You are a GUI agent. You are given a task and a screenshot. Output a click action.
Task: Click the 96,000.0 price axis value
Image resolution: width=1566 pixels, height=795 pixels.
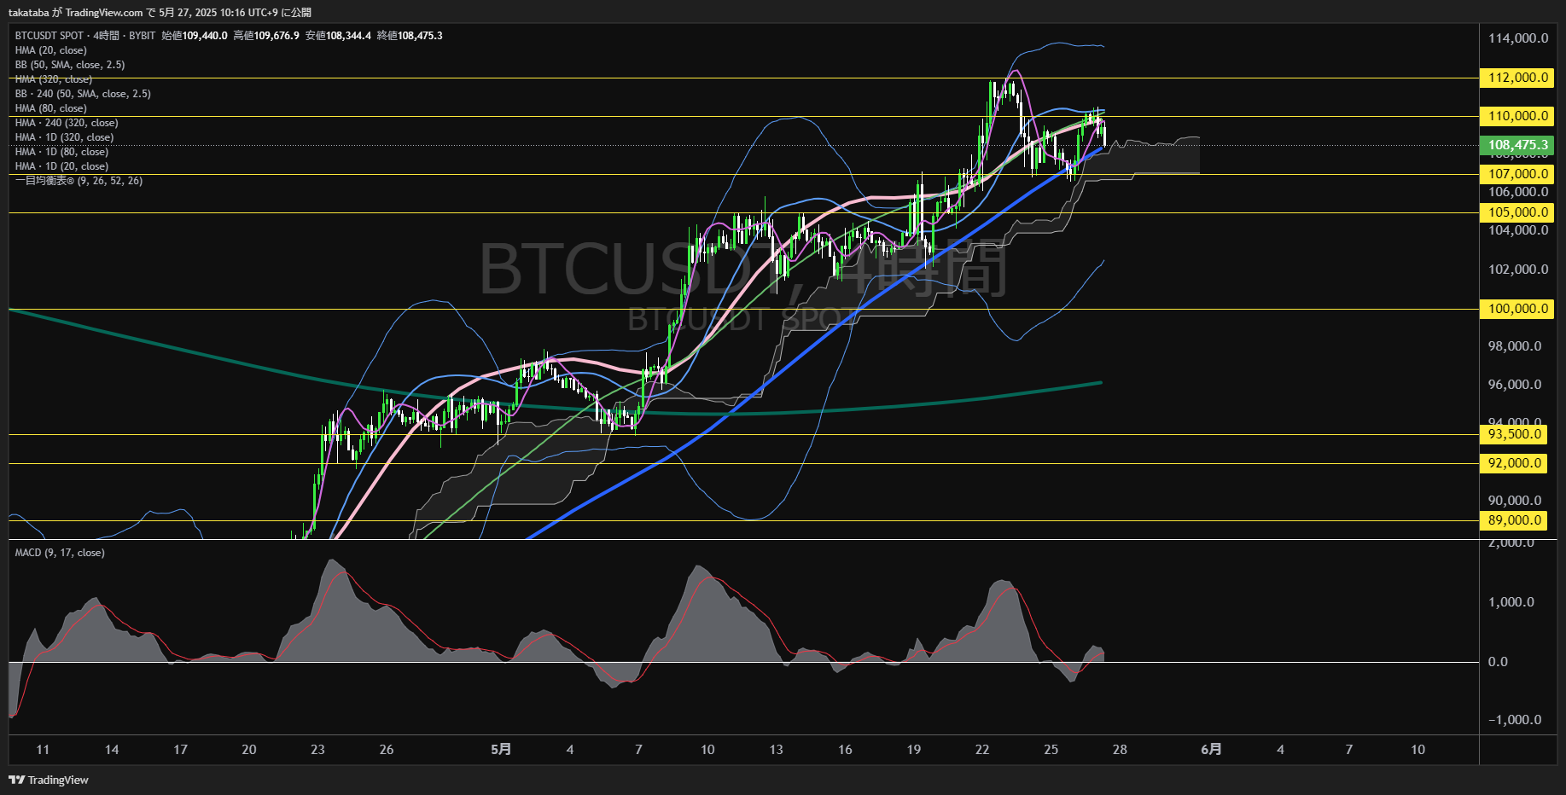1515,385
